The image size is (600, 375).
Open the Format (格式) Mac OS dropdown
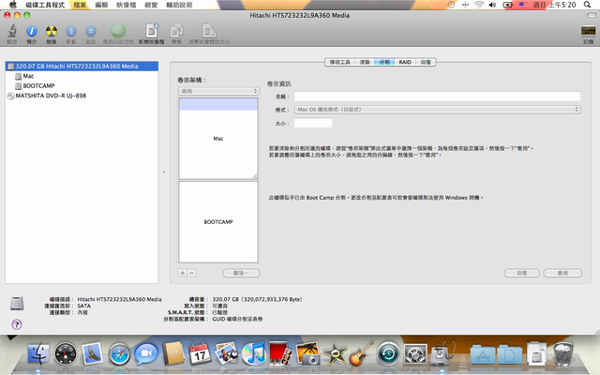438,110
